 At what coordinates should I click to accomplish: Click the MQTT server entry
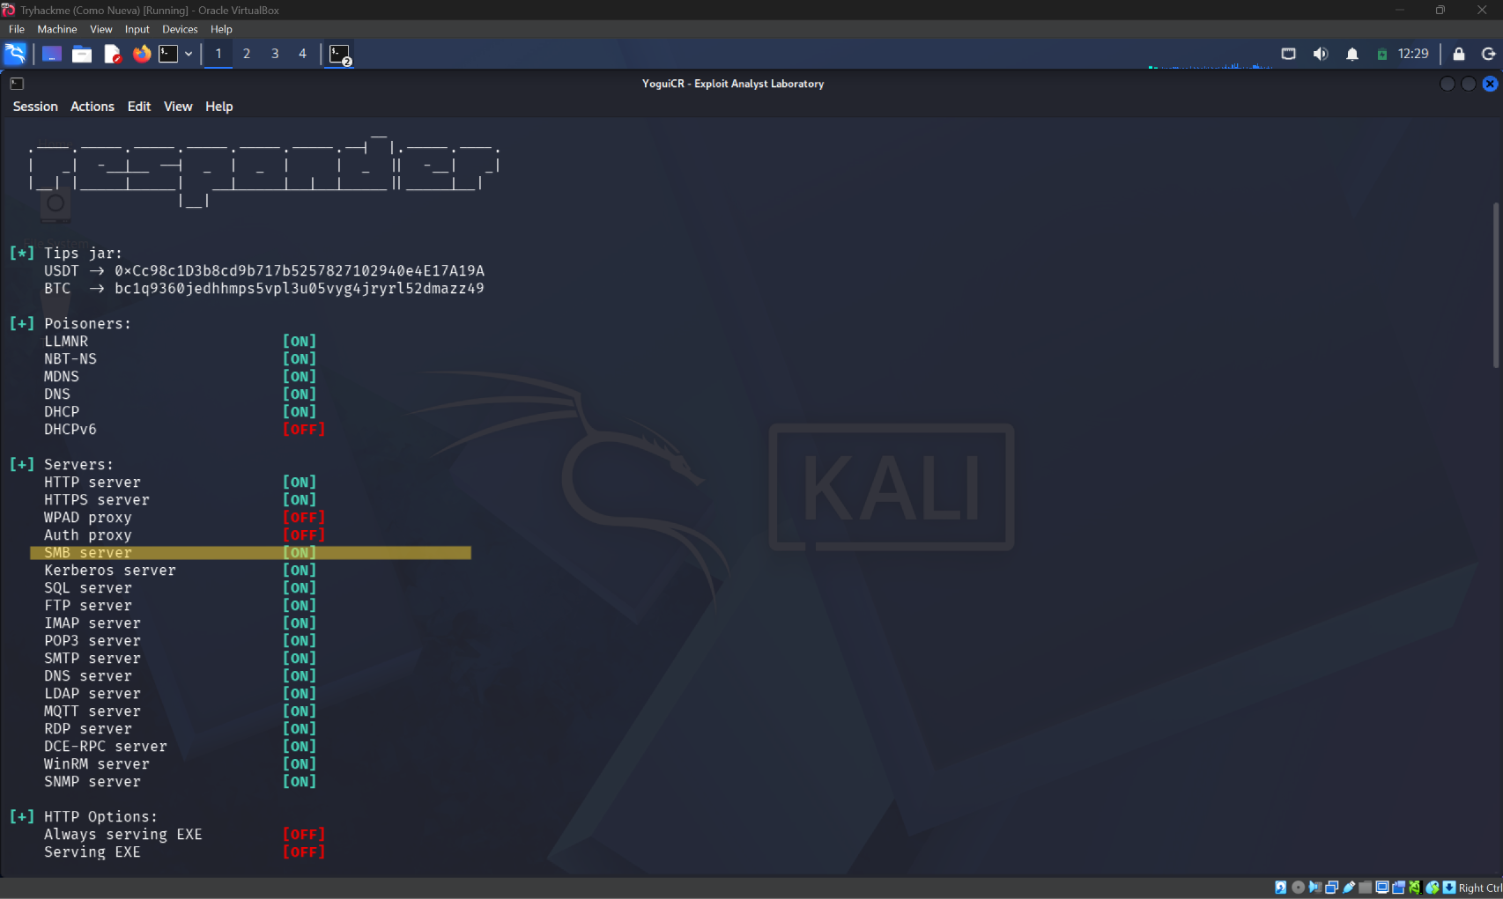(93, 711)
